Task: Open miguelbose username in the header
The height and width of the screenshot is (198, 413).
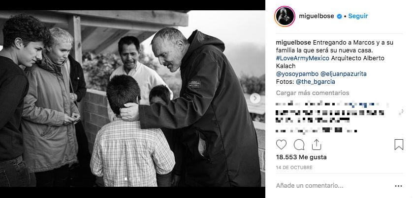Action: (317, 16)
